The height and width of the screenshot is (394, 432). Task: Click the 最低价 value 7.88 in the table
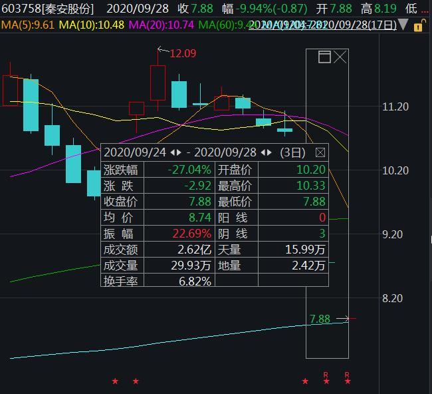tap(314, 202)
